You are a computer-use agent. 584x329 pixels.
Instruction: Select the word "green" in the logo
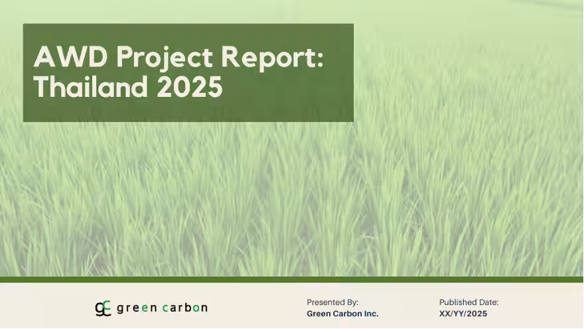(136, 308)
